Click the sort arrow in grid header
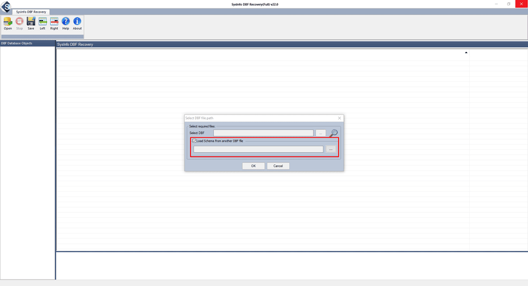Image resolution: width=528 pixels, height=286 pixels. [x=466, y=53]
